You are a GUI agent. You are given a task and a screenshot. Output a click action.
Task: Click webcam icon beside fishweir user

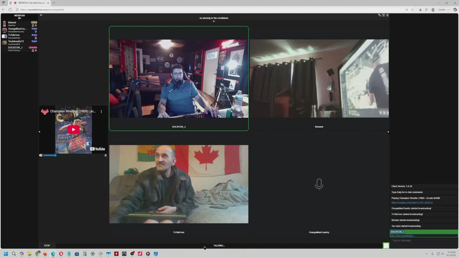tap(33, 25)
